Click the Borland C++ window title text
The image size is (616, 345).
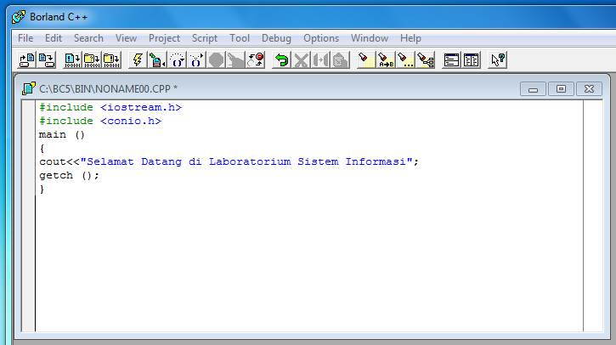[59, 17]
